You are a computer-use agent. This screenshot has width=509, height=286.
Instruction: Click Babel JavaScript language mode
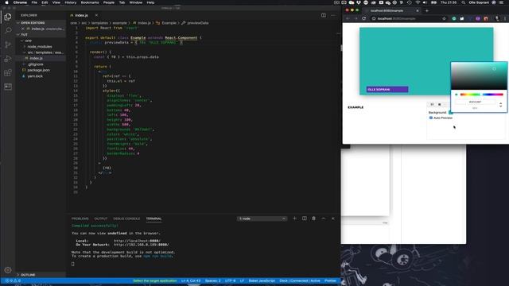(x=262, y=280)
